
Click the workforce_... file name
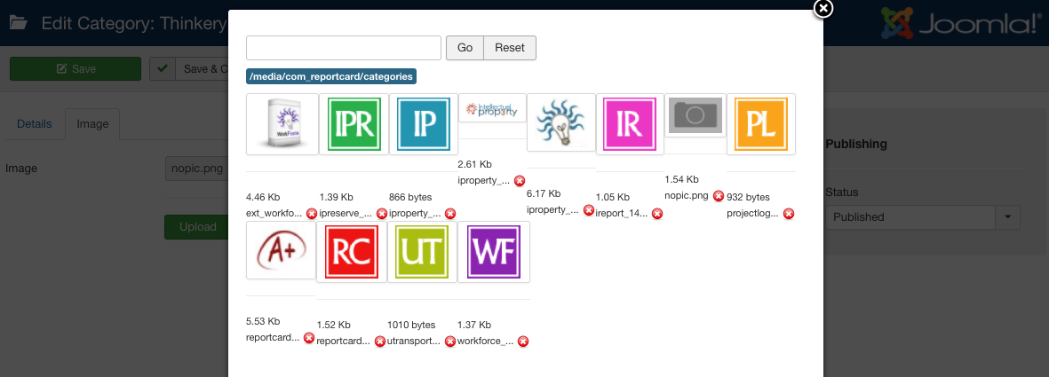pos(486,341)
